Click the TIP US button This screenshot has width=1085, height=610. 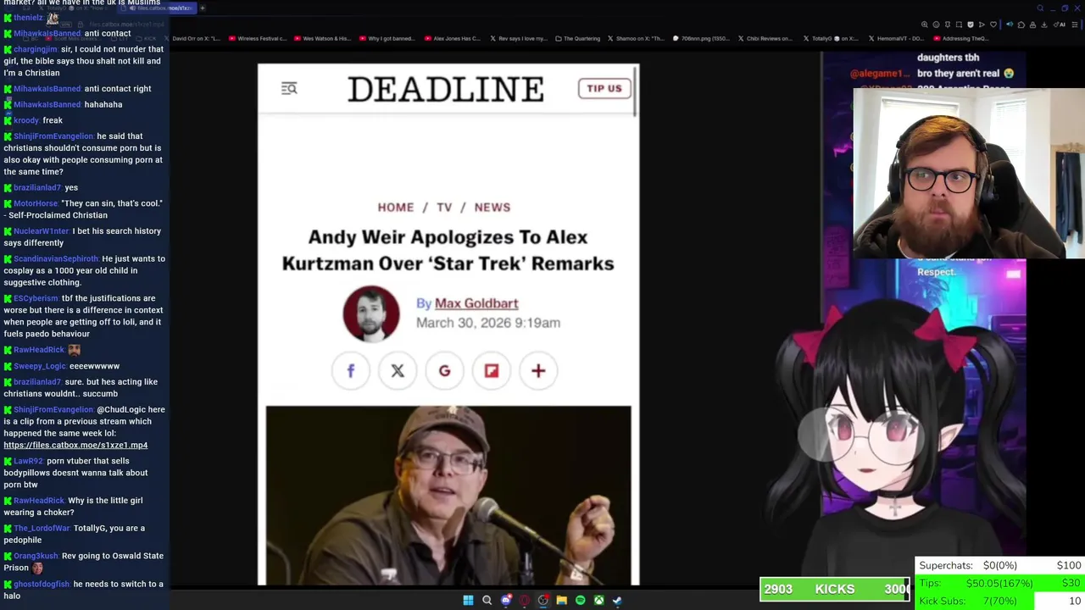[x=604, y=88]
